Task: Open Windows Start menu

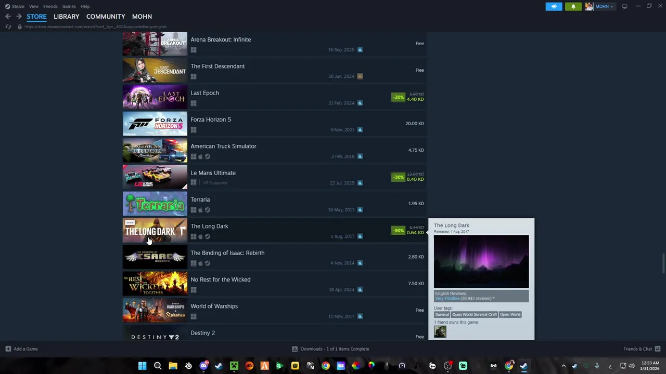Action: point(142,366)
